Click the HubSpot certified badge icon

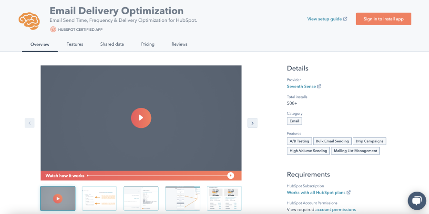point(53,29)
